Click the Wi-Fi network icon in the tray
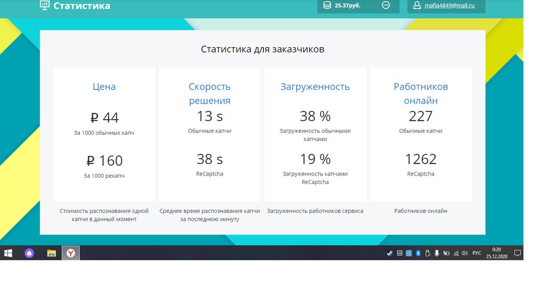The height and width of the screenshot is (300, 534). pyautogui.click(x=456, y=253)
